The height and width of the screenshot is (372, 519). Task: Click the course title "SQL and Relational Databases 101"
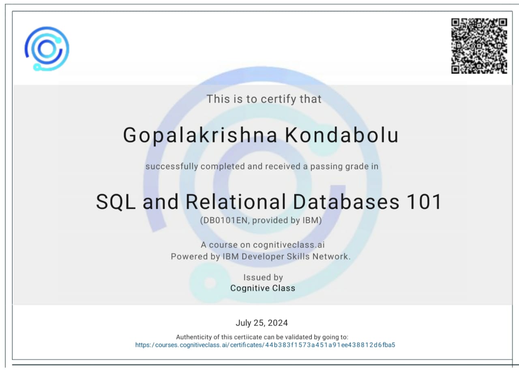click(268, 201)
